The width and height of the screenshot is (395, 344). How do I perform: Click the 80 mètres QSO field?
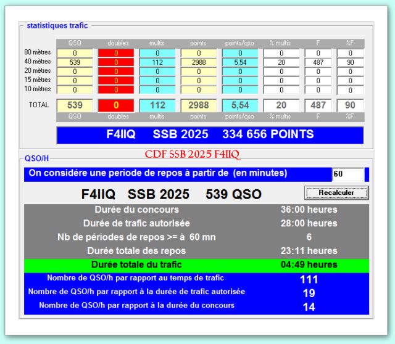click(x=74, y=53)
